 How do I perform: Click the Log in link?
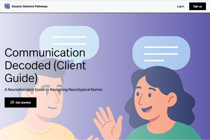click(x=180, y=6)
